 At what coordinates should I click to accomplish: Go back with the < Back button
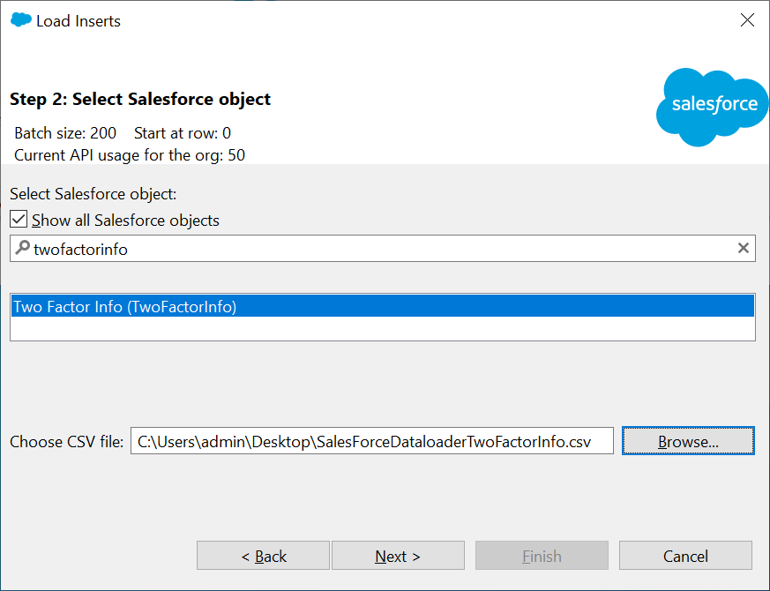pos(263,556)
